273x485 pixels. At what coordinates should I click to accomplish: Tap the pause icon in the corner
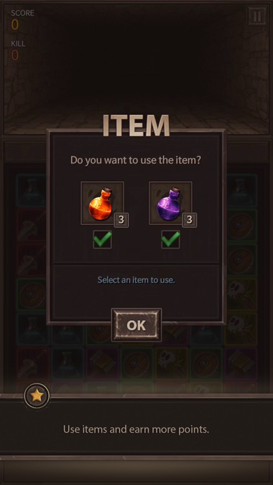coord(257,16)
